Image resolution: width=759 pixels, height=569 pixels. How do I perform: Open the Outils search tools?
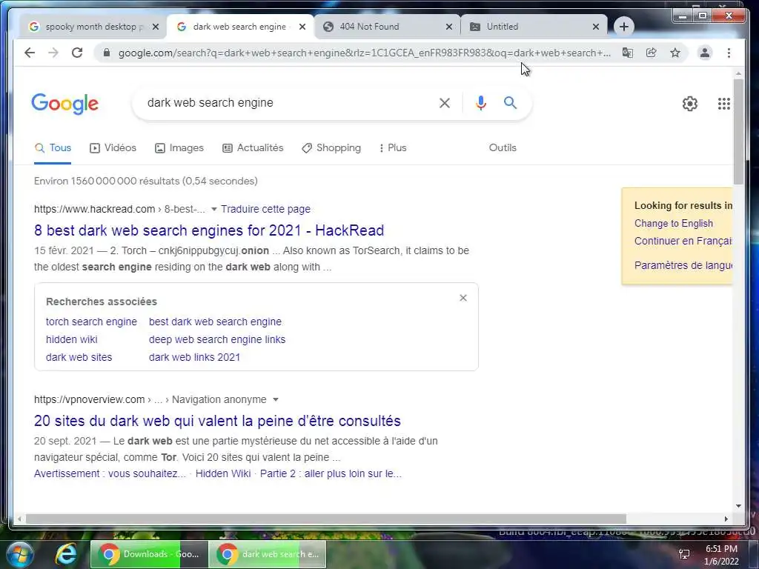tap(503, 148)
